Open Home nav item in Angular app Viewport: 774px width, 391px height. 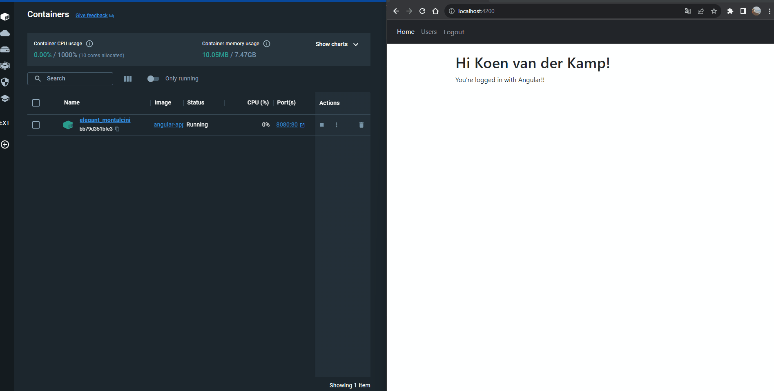coord(406,32)
